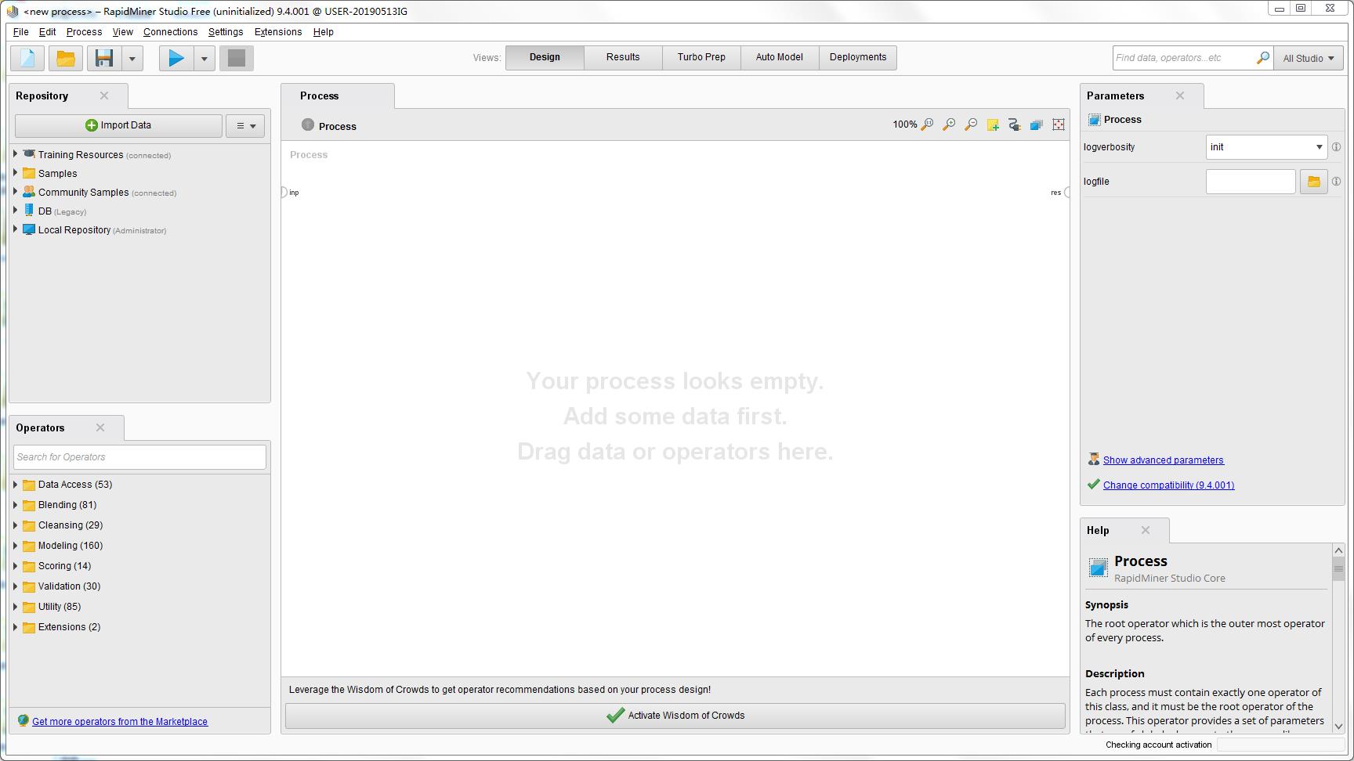The image size is (1354, 761).
Task: Stop process execution
Action: [x=237, y=57]
